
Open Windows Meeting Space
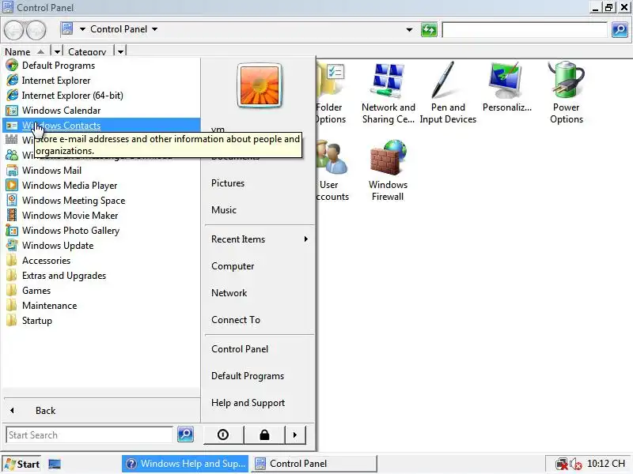(x=101, y=201)
